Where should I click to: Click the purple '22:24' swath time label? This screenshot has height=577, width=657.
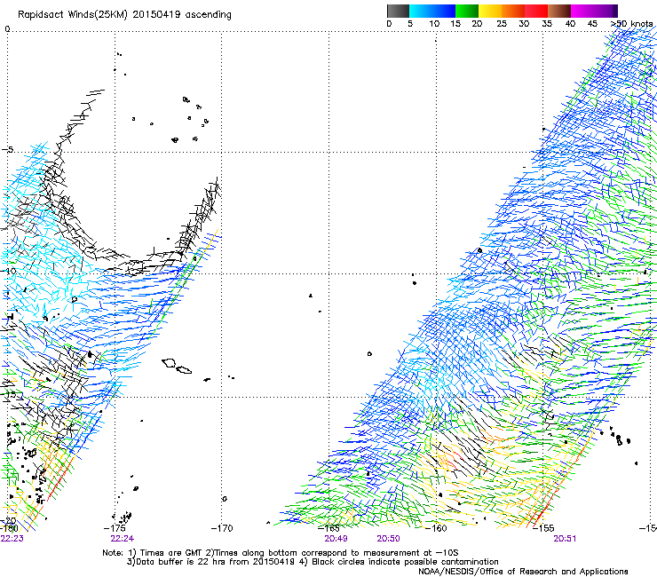pos(122,539)
